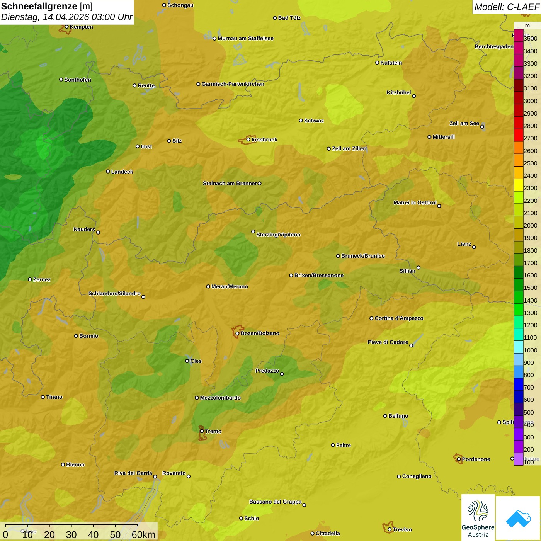The height and width of the screenshot is (541, 541).
Task: Click the 2300 m yellow legend swatch
Action: pos(518,185)
